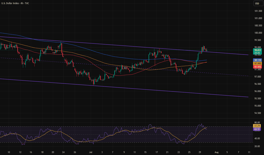
Task: Click the Aug label on time axis
Action: pyautogui.click(x=216, y=152)
